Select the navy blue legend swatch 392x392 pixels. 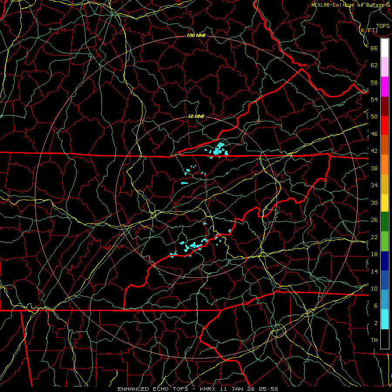(x=385, y=261)
